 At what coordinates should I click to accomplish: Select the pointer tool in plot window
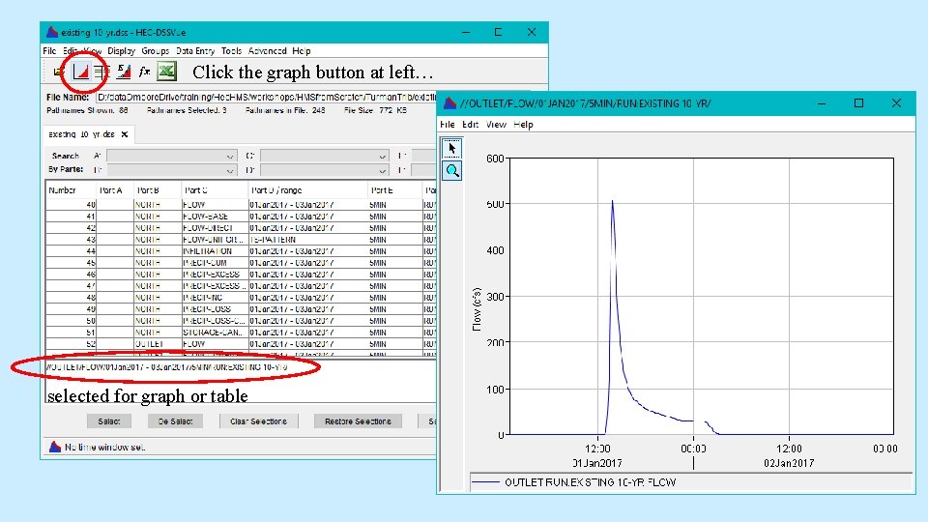(x=452, y=148)
